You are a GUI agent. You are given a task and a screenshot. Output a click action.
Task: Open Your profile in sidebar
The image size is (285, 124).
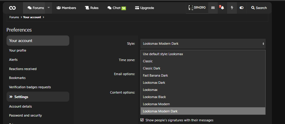pyautogui.click(x=18, y=50)
